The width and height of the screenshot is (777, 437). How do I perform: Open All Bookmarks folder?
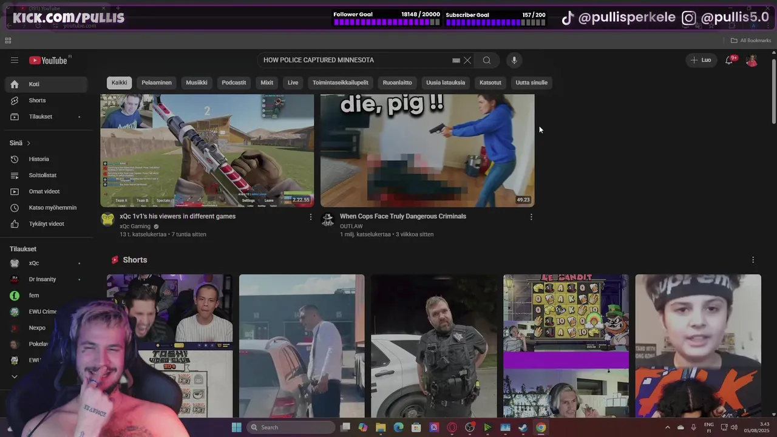pos(751,41)
